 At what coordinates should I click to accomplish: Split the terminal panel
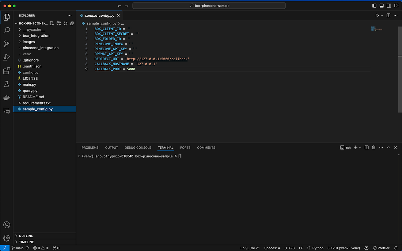pos(367,148)
